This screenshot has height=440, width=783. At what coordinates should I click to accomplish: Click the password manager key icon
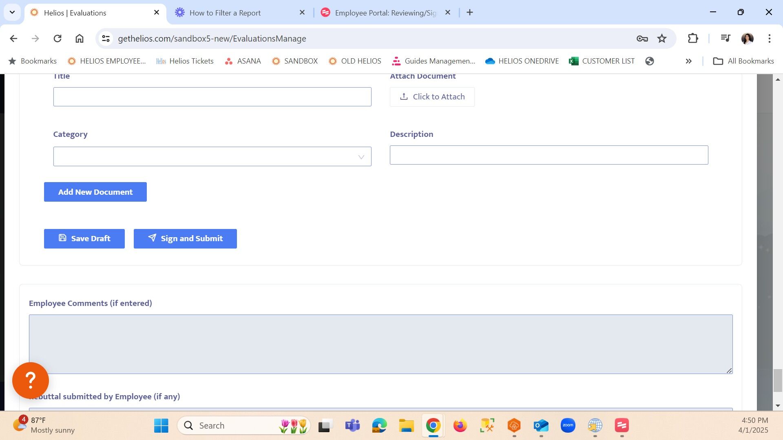(x=642, y=38)
